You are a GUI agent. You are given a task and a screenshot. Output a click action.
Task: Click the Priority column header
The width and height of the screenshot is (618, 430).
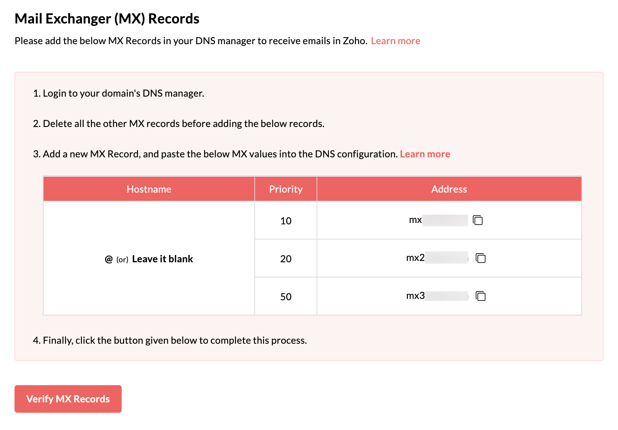tap(286, 189)
